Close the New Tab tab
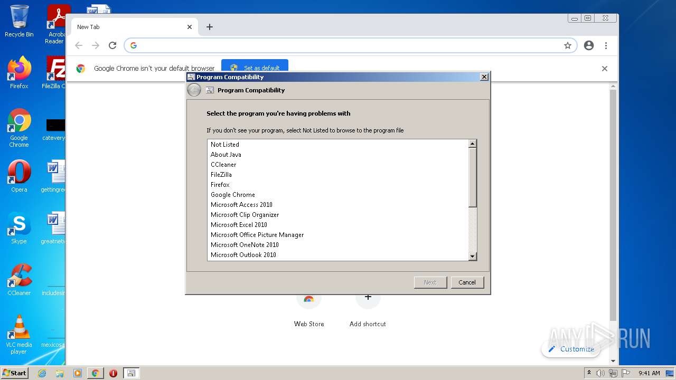 (190, 27)
